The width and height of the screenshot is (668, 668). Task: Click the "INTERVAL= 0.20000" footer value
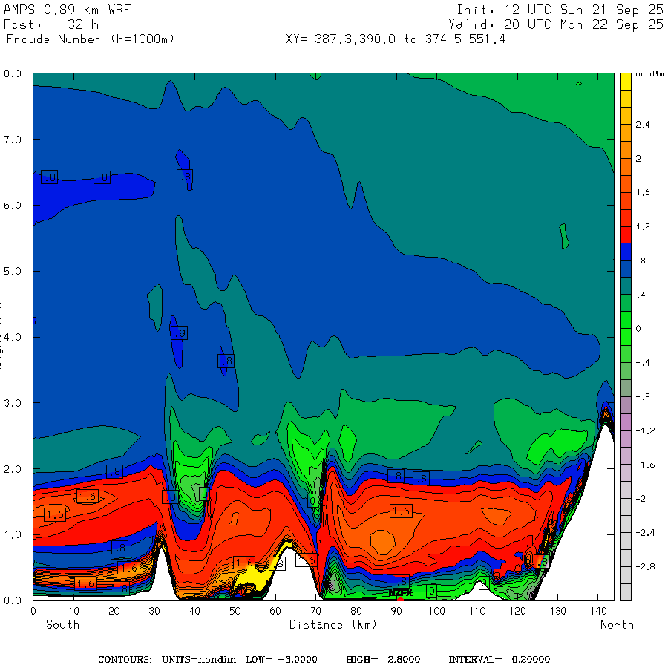point(499,660)
